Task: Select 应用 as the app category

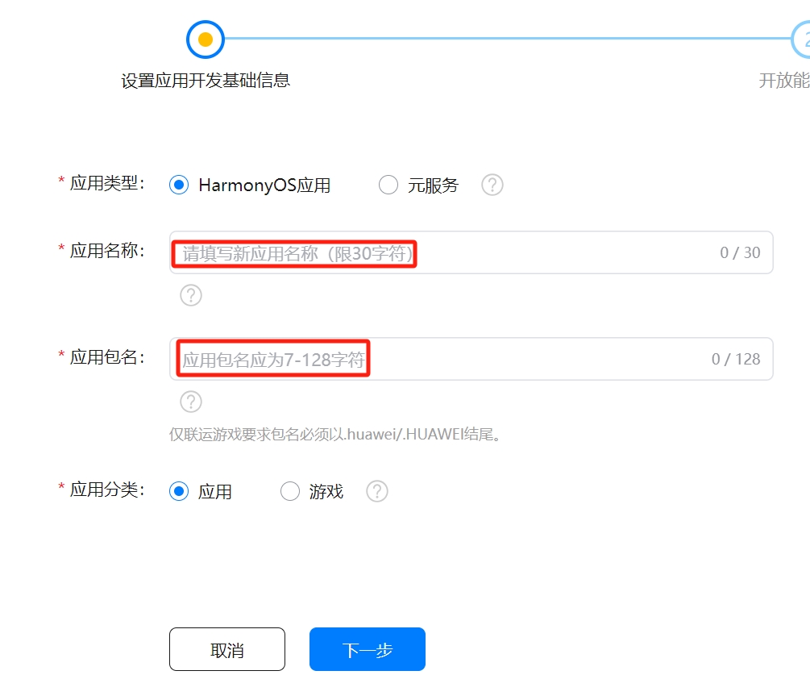Action: point(178,491)
